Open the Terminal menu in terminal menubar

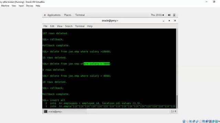coord(80,26)
